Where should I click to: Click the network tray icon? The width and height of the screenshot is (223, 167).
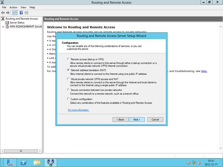194,163
